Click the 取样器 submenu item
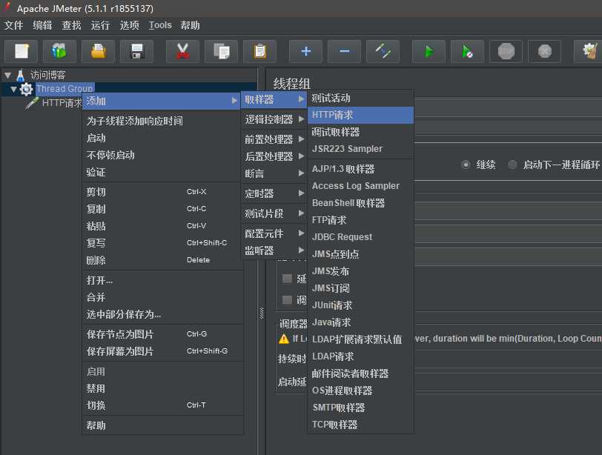This screenshot has height=455, width=602. [274, 100]
